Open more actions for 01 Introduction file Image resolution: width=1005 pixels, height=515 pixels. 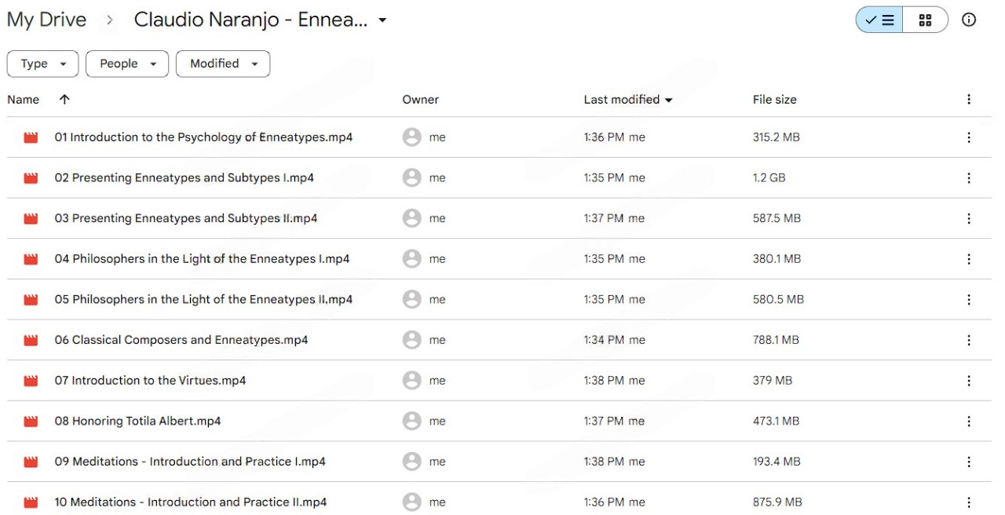click(969, 137)
